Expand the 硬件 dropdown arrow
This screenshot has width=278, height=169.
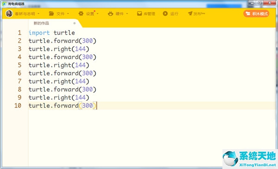(127, 13)
